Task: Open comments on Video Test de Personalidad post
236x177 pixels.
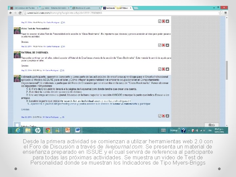Action: coord(63,47)
